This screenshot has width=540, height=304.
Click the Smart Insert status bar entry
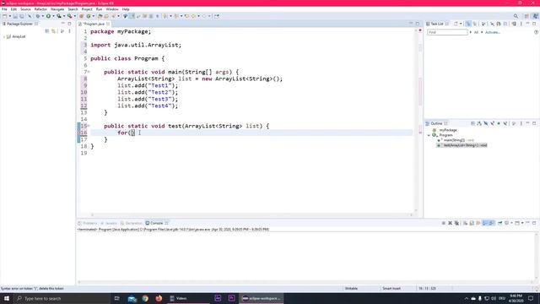point(391,289)
